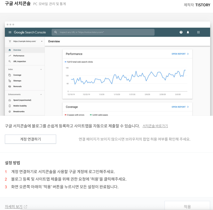Viewport: 213px width, 210px height.
Task: Open the 자세히 보기 link
Action: [14, 207]
